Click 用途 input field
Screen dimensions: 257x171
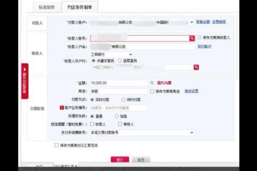tap(119, 91)
